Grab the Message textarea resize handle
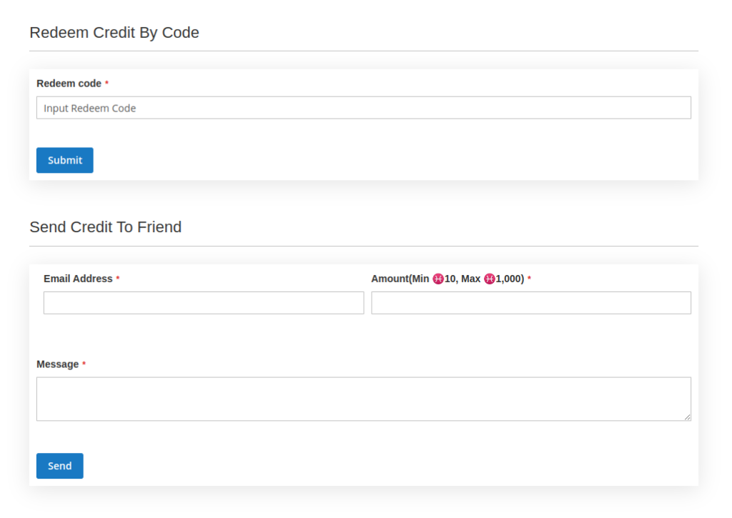Screen dimensions: 732x518 click(687, 417)
